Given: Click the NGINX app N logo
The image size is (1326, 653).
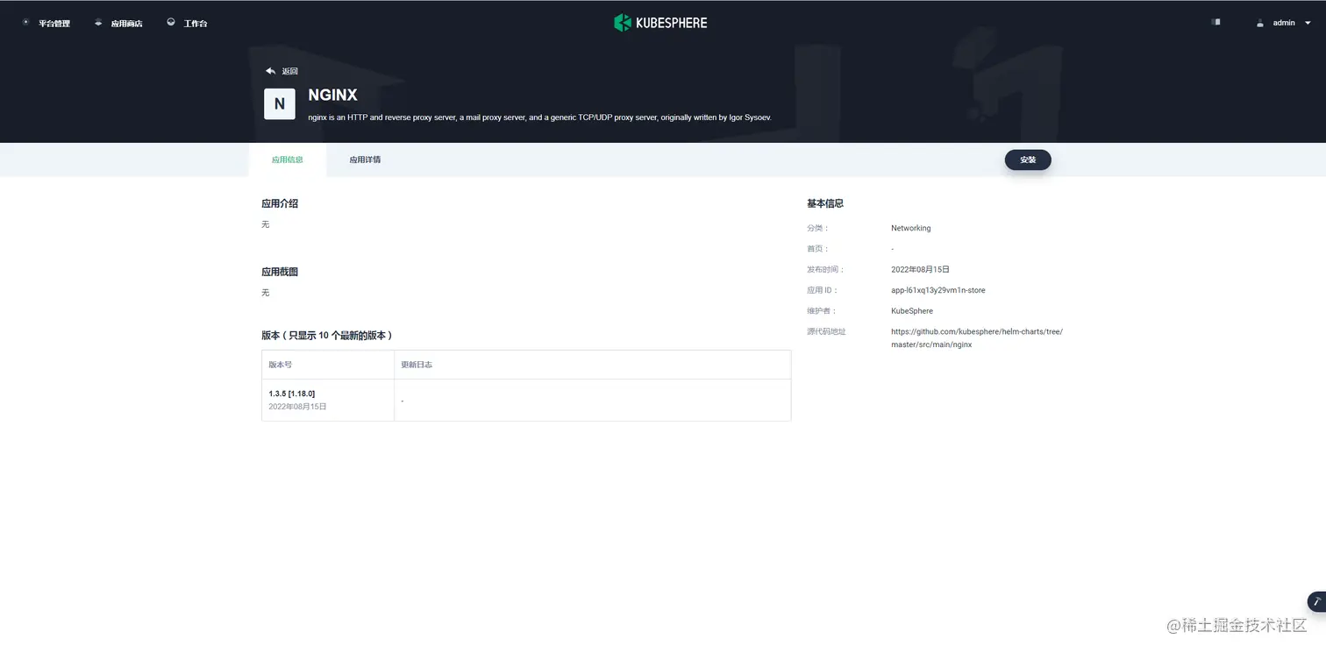Looking at the screenshot, I should pyautogui.click(x=280, y=103).
